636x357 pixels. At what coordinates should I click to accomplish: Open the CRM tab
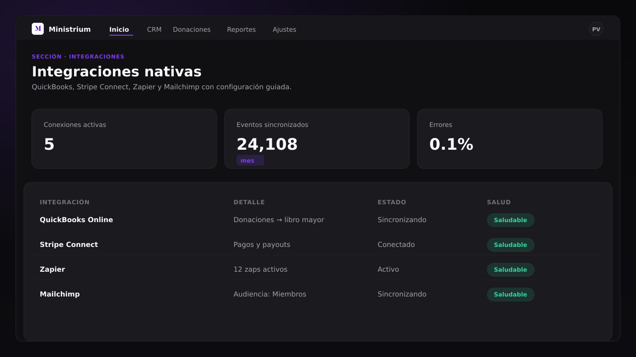(154, 29)
